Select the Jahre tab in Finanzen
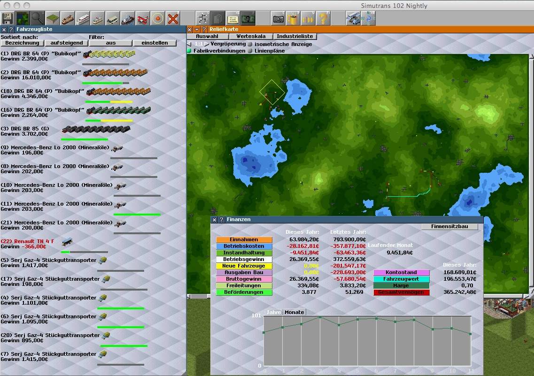 click(x=274, y=312)
